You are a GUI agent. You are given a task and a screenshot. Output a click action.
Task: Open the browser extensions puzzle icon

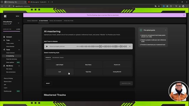tap(171, 6)
